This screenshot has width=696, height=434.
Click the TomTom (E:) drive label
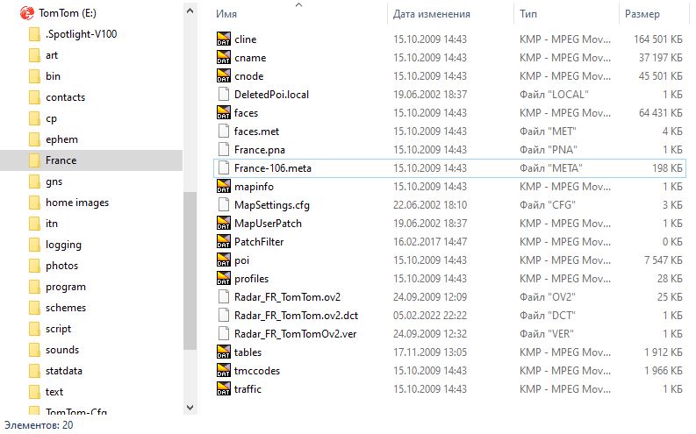pos(68,13)
